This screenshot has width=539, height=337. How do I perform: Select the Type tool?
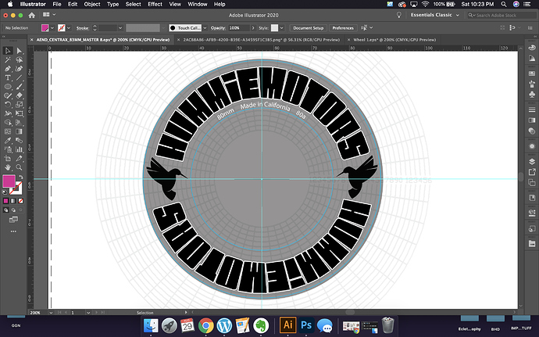pos(8,77)
